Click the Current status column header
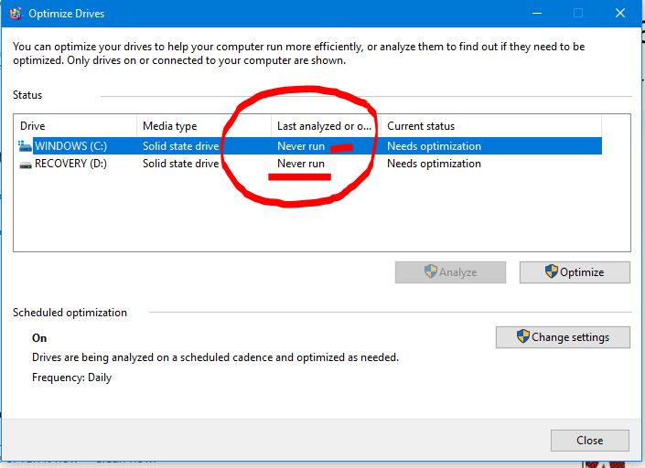 (491, 126)
